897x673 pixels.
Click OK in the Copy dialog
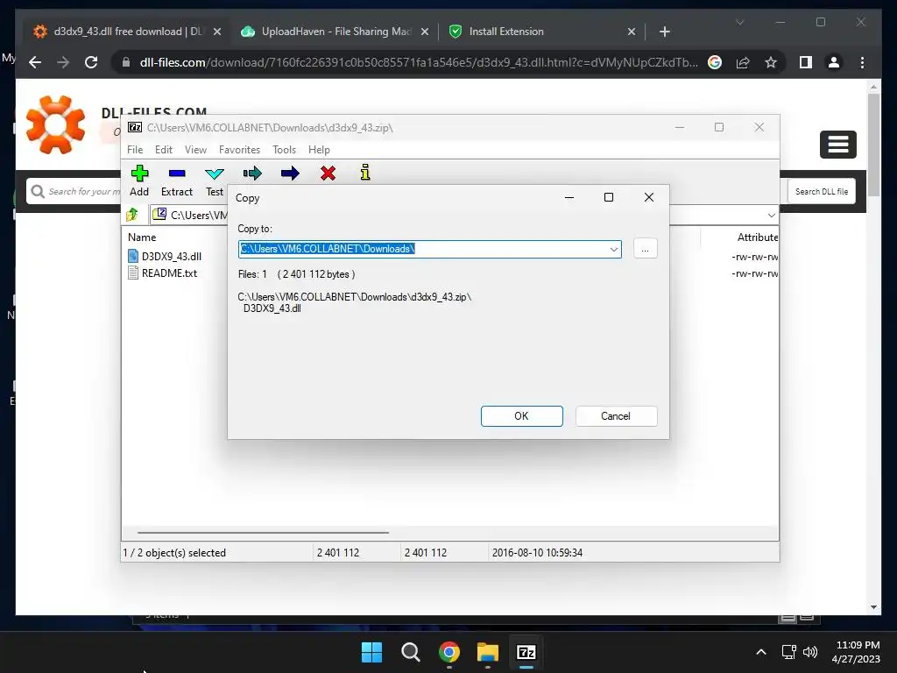pyautogui.click(x=522, y=416)
